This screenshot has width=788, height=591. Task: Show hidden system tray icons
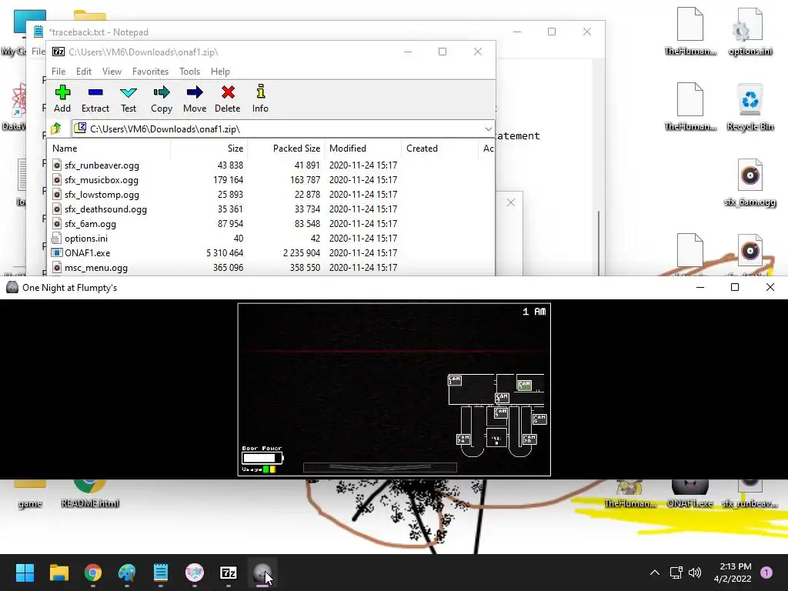tap(654, 573)
